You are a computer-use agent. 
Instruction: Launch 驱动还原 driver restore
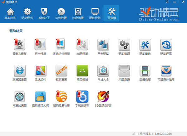[x=166, y=45]
